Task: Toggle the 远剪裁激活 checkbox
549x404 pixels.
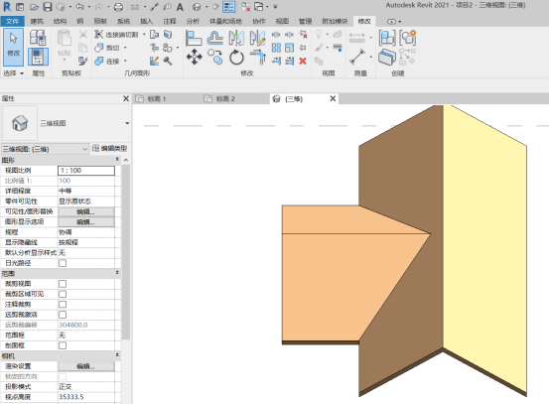Action: pyautogui.click(x=63, y=315)
